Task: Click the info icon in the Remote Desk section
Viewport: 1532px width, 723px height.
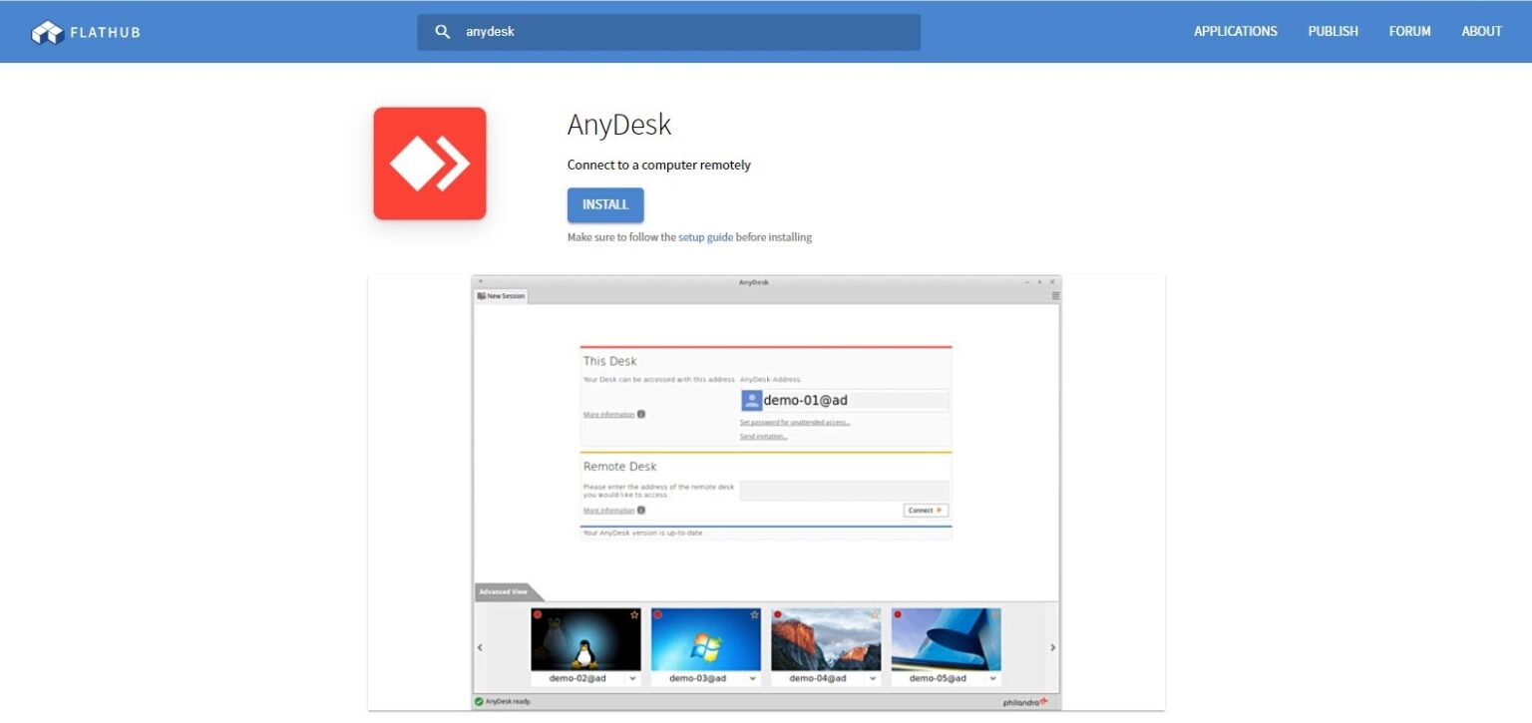Action: [639, 510]
